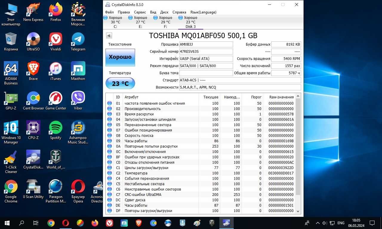Open the Сервис menu

pos(140,12)
